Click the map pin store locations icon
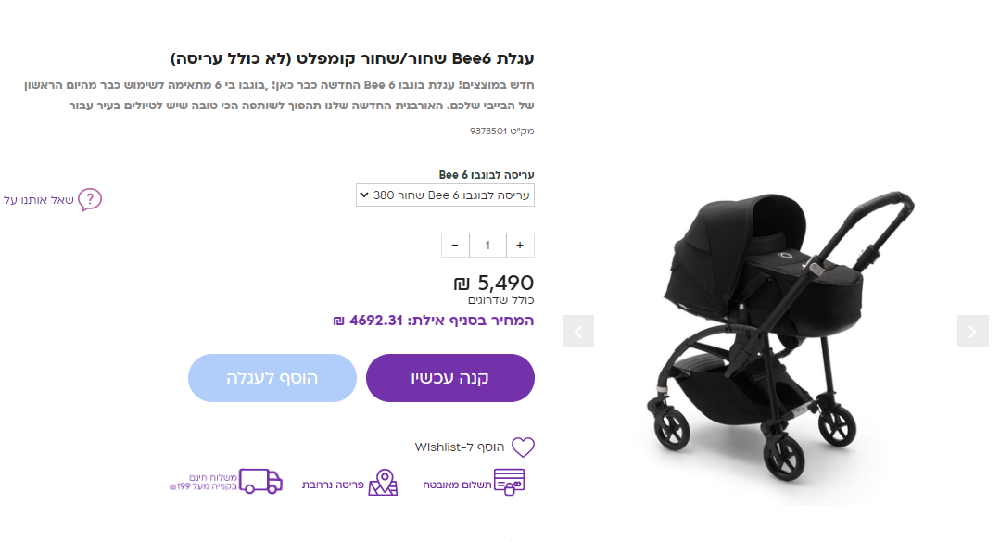The height and width of the screenshot is (542, 1000). click(383, 483)
